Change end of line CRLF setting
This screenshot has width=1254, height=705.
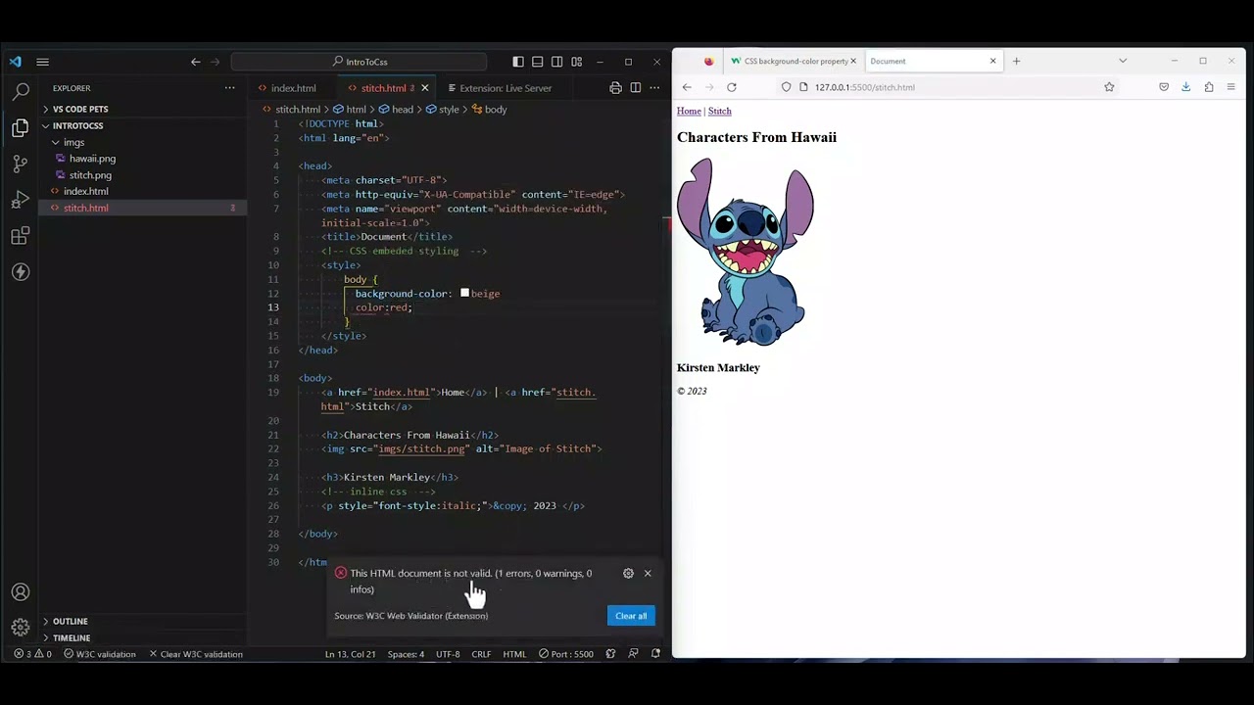[x=481, y=654]
